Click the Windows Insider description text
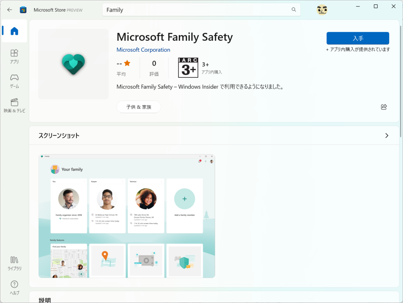Image resolution: width=403 pixels, height=303 pixels. (200, 87)
